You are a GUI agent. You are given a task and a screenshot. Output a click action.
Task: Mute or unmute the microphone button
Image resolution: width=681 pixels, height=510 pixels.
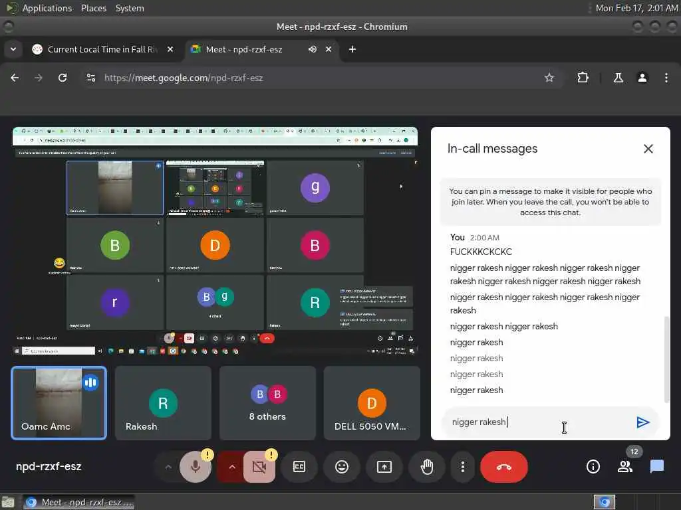196,467
